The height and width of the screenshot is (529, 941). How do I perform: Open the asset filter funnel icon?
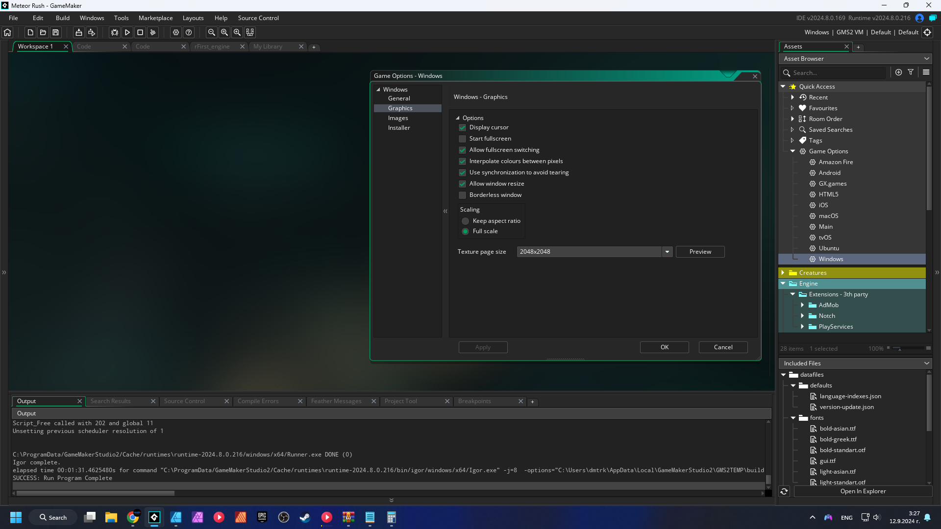click(911, 72)
